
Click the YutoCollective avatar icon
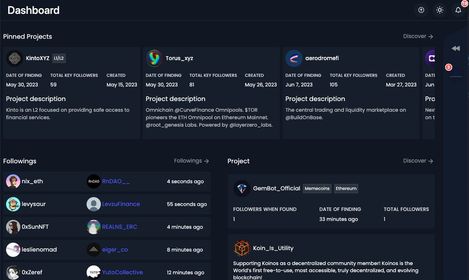click(x=94, y=273)
